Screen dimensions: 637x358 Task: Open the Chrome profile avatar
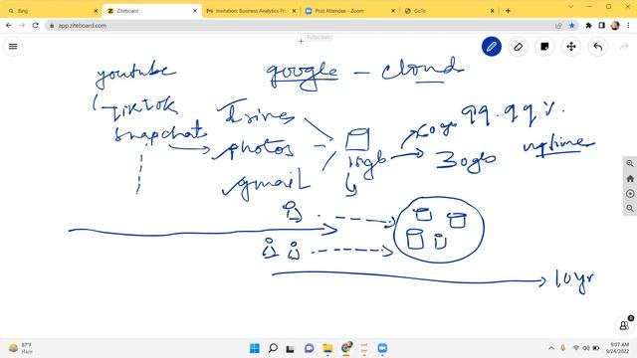[615, 26]
